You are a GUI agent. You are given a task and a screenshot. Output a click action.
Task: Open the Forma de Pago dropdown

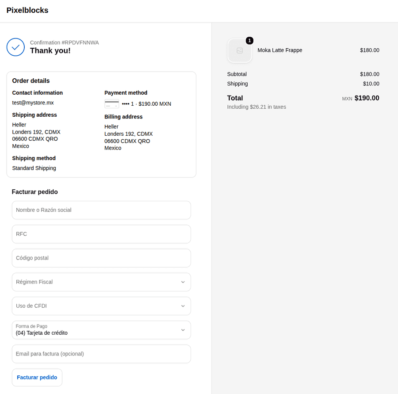point(101,330)
